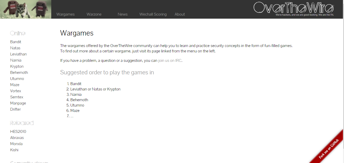Open Kishi under Released
The width and height of the screenshot is (344, 163).
[x=14, y=150]
